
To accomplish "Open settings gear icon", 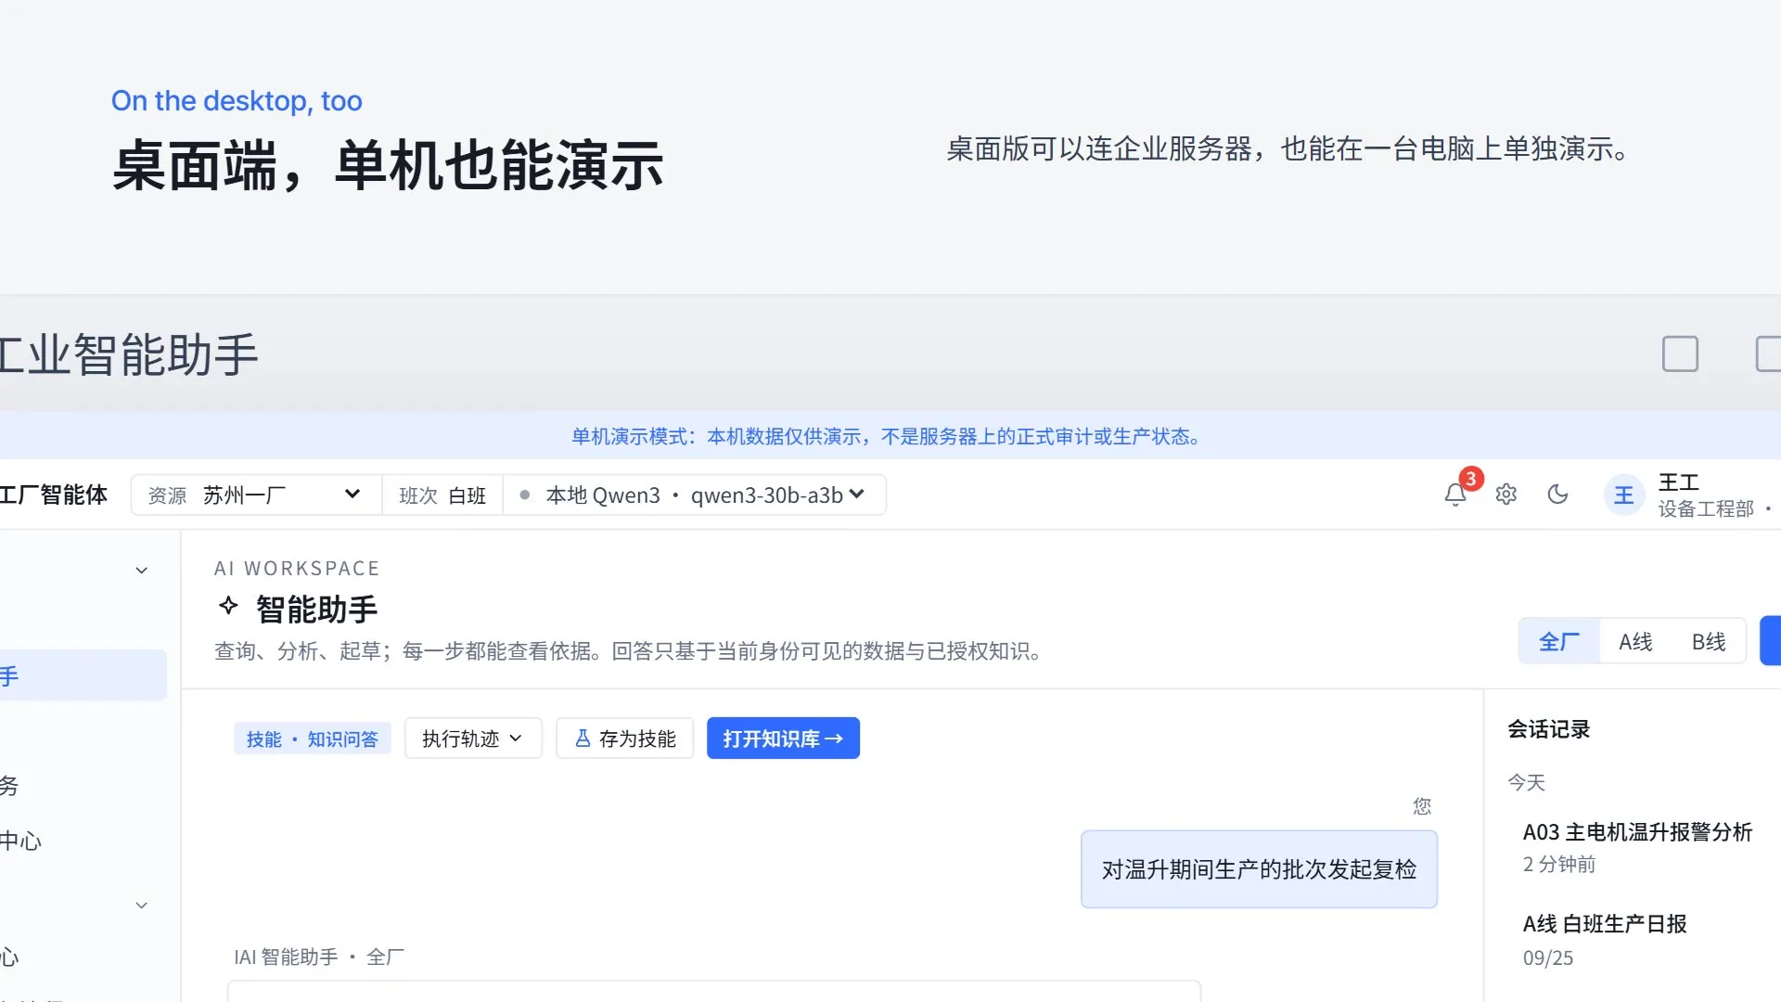I will coord(1506,495).
